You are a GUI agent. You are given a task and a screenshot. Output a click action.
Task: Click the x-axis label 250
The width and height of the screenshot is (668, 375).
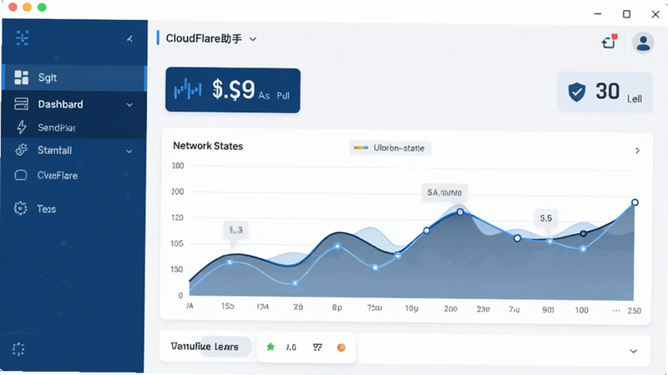pos(634,311)
